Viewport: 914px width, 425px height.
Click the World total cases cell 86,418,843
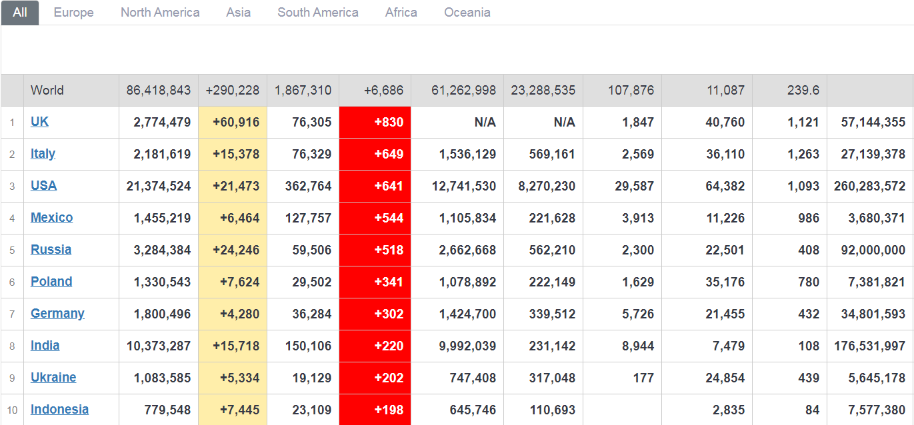(159, 91)
